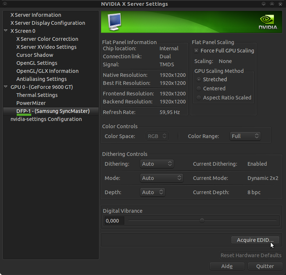
Task: Open the Color Range dropdown
Action: (245, 136)
